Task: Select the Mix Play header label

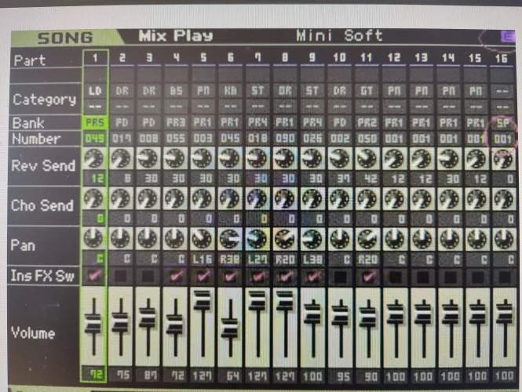Action: (x=175, y=36)
